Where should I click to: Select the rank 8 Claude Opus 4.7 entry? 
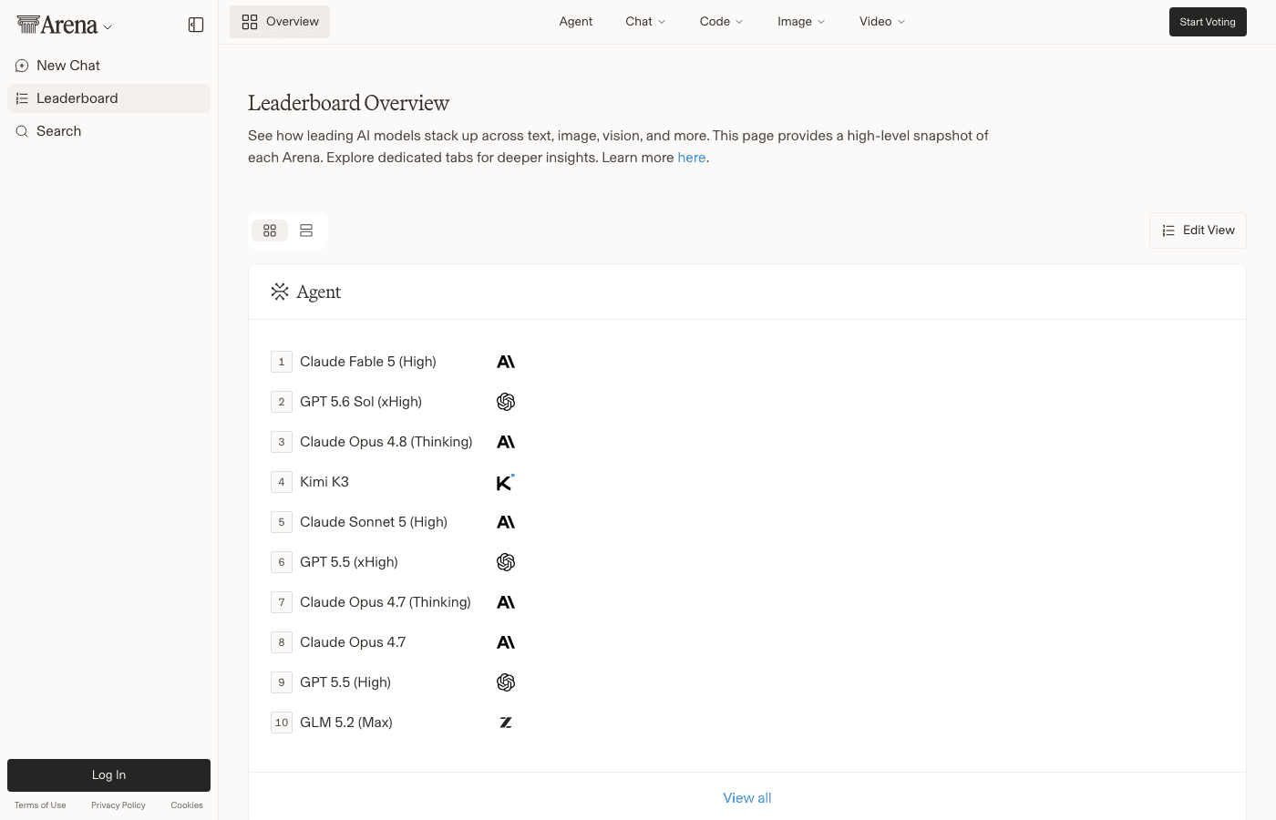(353, 642)
